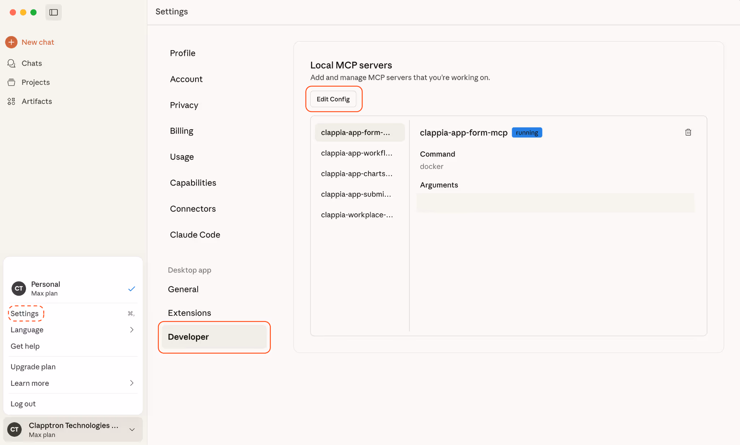This screenshot has height=445, width=740.
Task: Delete clappia-app-form-mcp using the trash icon
Action: pos(688,132)
